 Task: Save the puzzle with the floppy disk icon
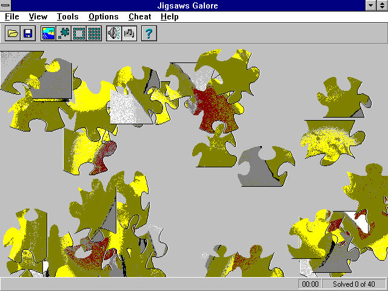pyautogui.click(x=28, y=33)
